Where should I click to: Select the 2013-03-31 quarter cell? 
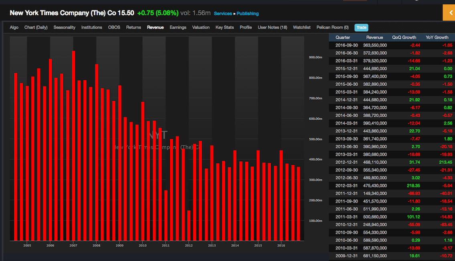pyautogui.click(x=346, y=155)
